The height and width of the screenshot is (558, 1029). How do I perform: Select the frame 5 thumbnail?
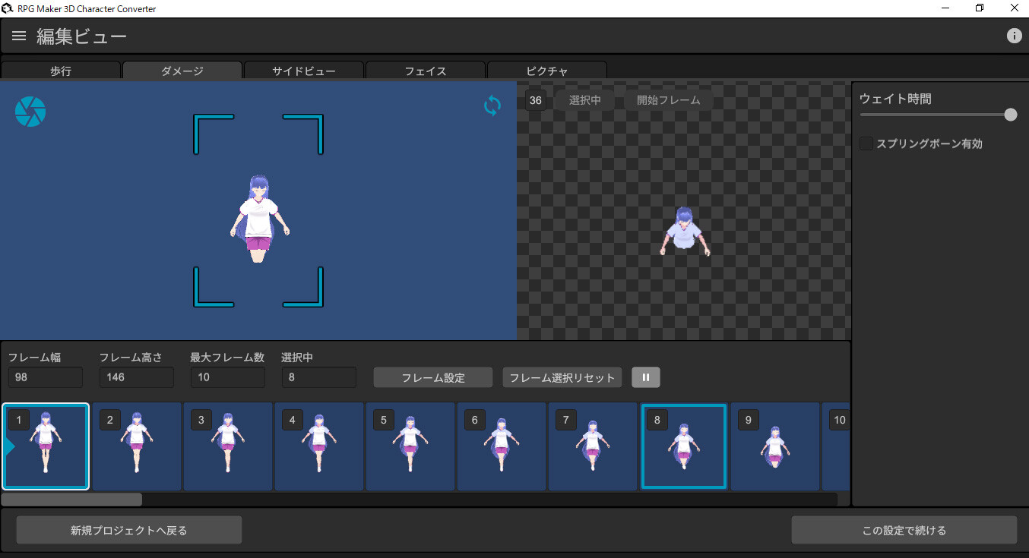410,446
